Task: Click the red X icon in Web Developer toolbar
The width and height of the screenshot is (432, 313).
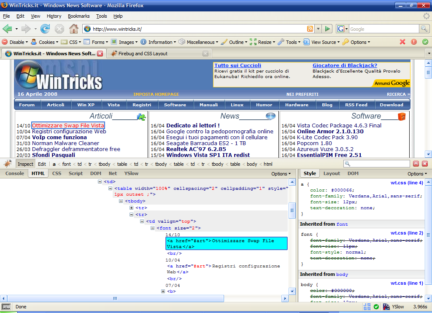Action: (402, 42)
